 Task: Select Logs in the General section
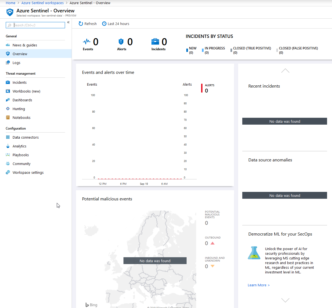(x=16, y=63)
